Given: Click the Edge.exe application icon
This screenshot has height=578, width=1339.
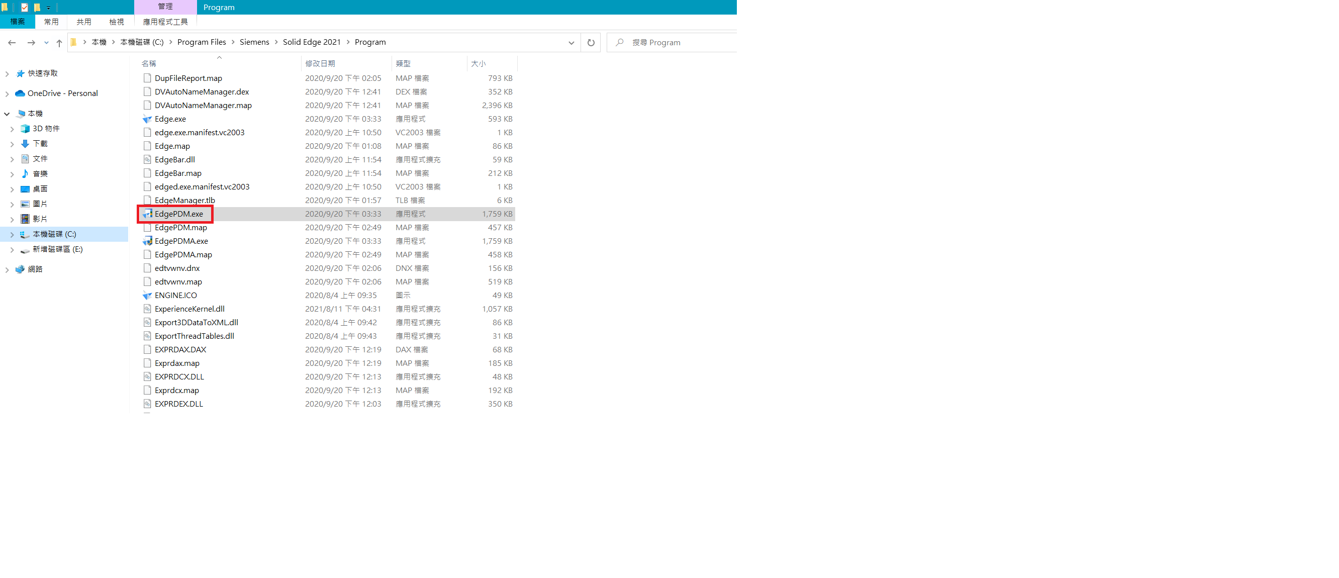Looking at the screenshot, I should [148, 119].
